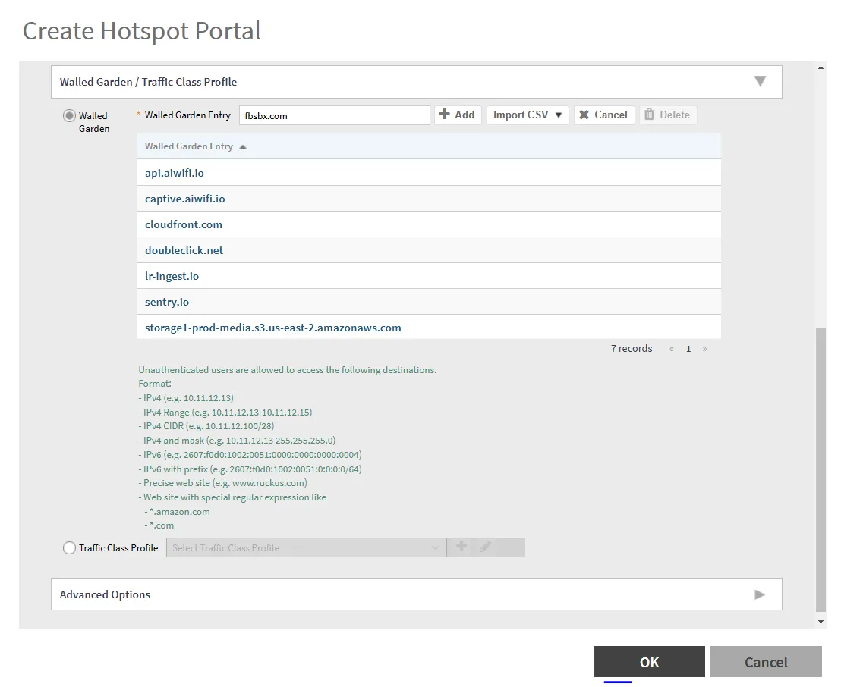The width and height of the screenshot is (841, 687).
Task: Select the Traffic Class Profile radio button
Action: [x=69, y=547]
